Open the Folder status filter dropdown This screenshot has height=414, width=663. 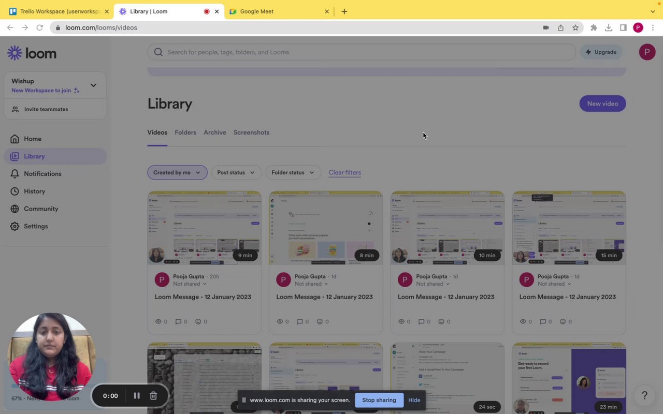(x=293, y=172)
